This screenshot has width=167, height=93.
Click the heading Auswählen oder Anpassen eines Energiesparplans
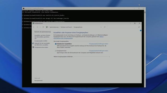tap(71, 33)
